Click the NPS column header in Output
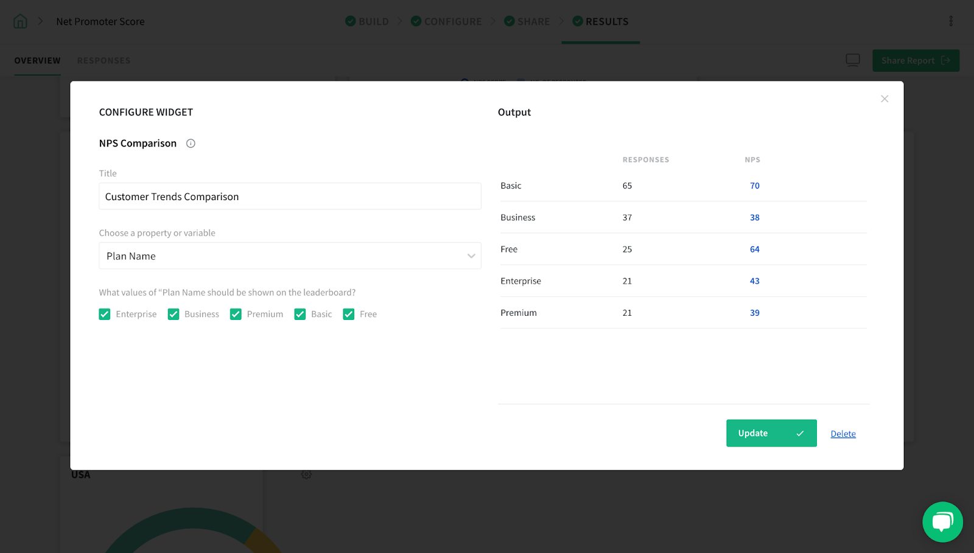Viewport: 974px width, 553px height. (x=752, y=159)
